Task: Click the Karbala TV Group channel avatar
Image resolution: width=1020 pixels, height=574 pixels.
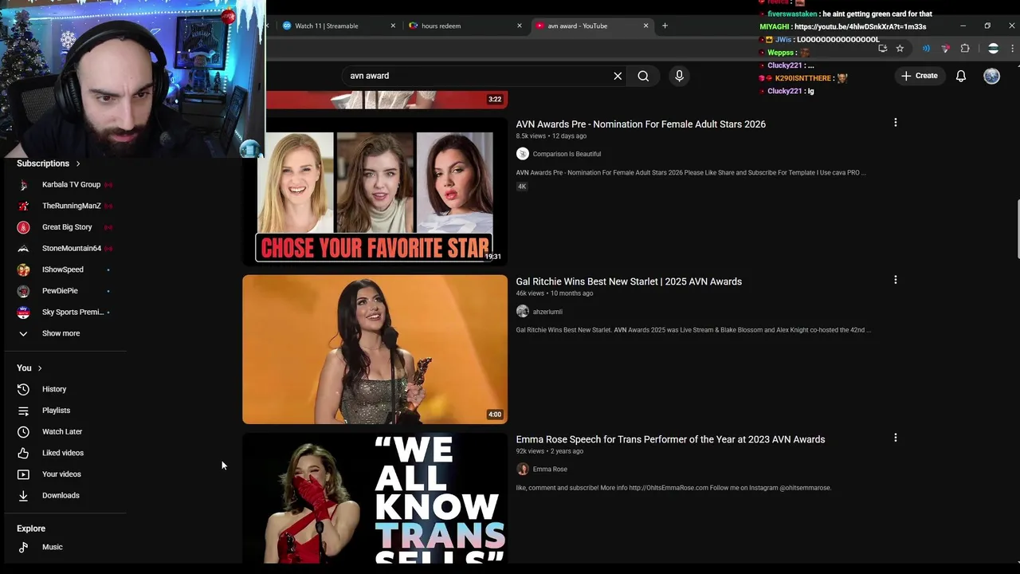Action: click(23, 185)
